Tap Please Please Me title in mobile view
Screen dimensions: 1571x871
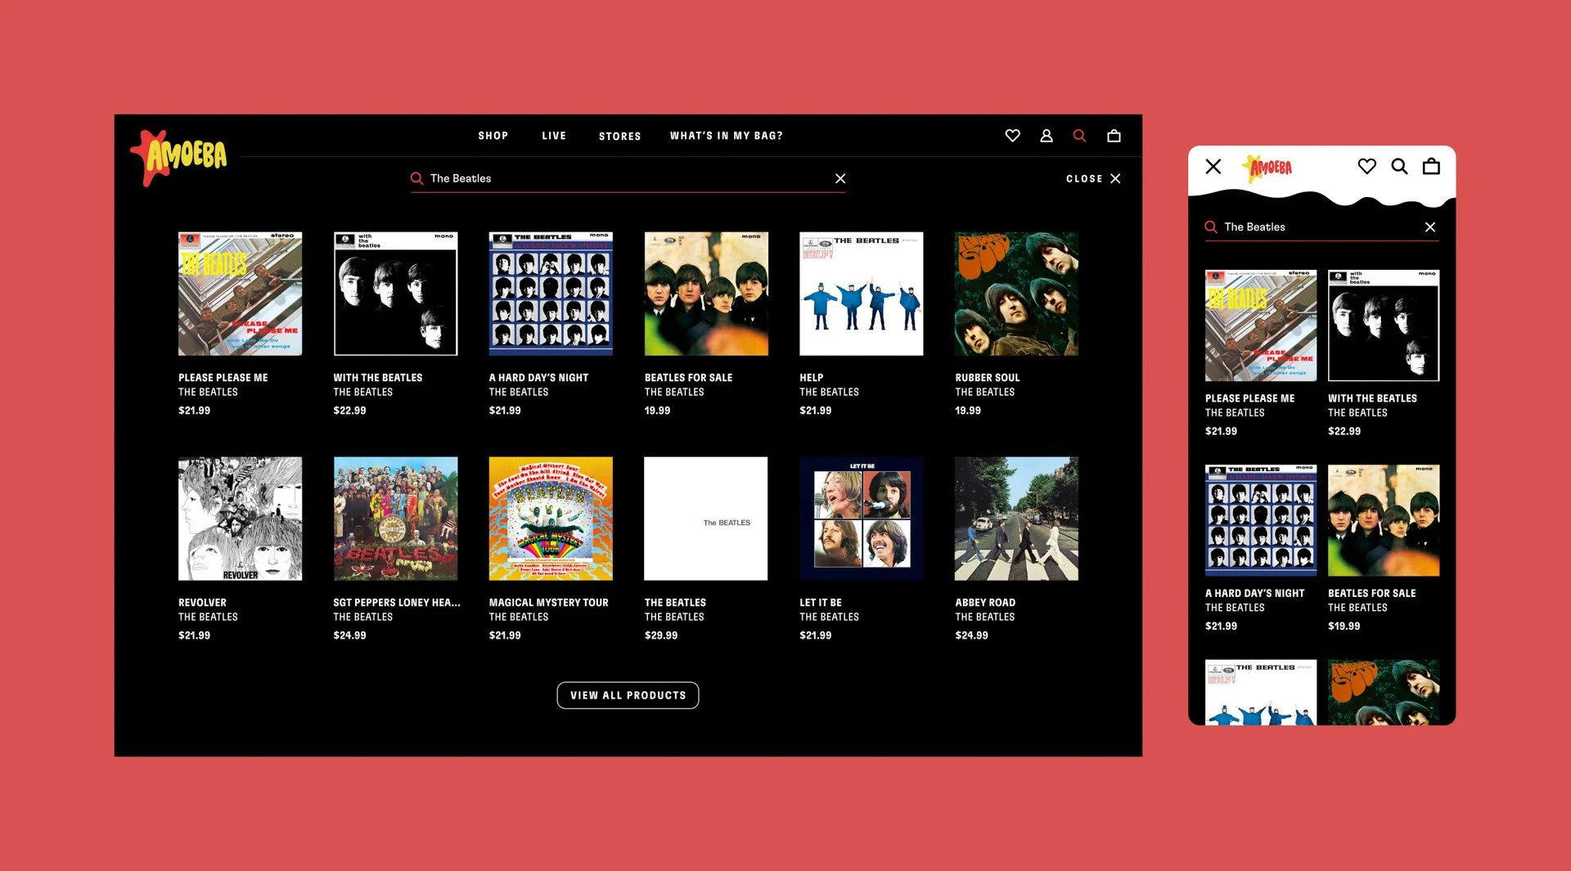[x=1249, y=398]
